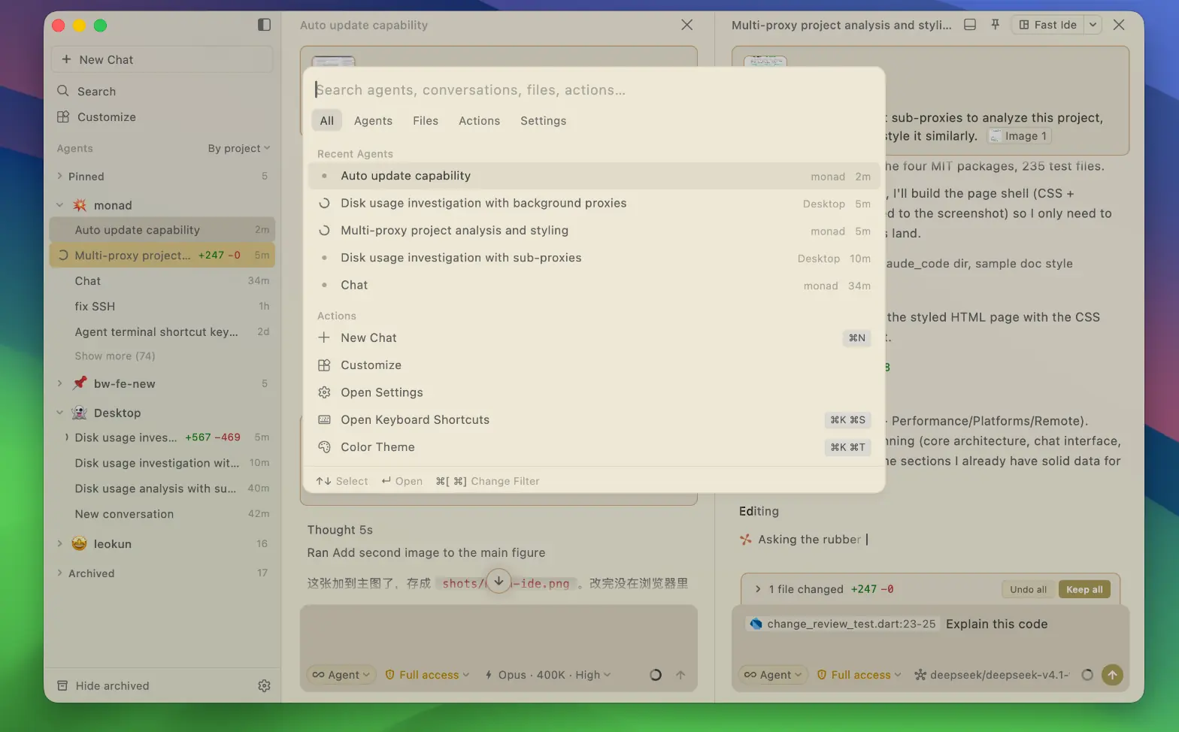This screenshot has width=1179, height=732.
Task: Click the pin icon in right pane header
Action: click(x=995, y=25)
